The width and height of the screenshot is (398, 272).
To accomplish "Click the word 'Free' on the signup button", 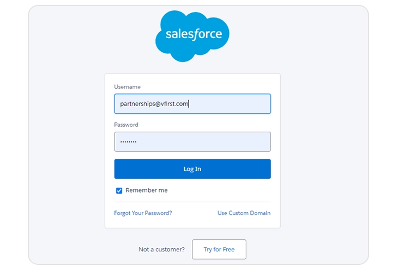I will point(228,249).
